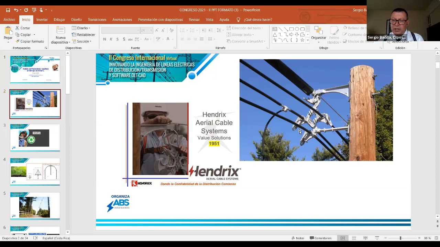This screenshot has width=440, height=247.
Task: Select slide 3 thumbnail with recycle icon
Action: (x=35, y=138)
